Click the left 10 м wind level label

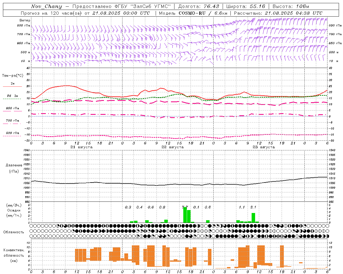coord(26,61)
